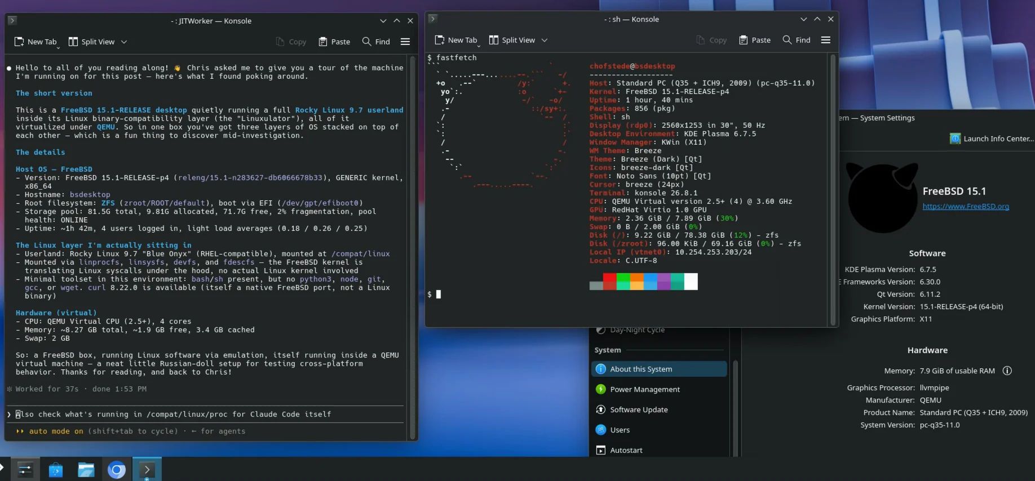Open Software Update in System Settings sidebar

pyautogui.click(x=659, y=409)
